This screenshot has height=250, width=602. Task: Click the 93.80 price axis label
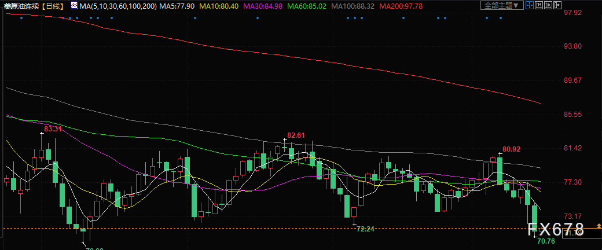572,46
